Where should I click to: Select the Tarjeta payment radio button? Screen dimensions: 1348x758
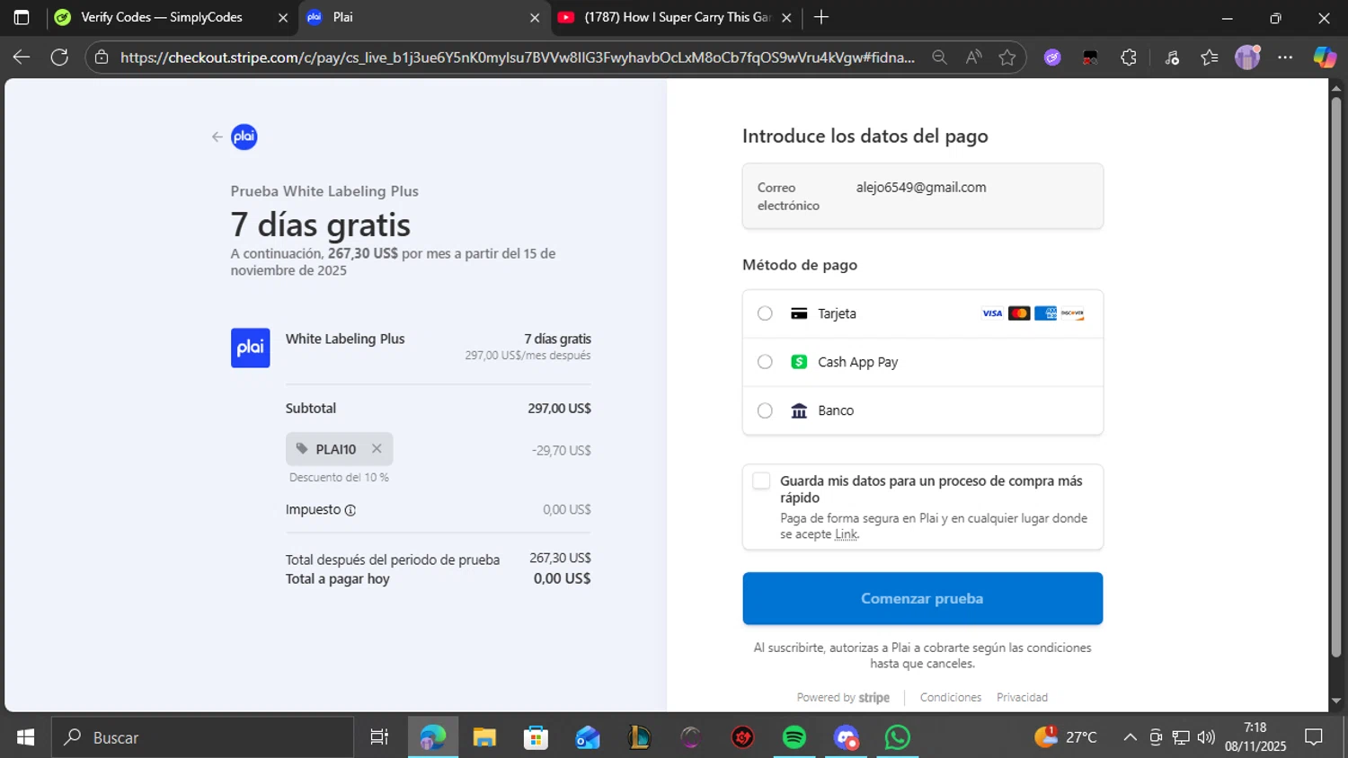pos(765,313)
